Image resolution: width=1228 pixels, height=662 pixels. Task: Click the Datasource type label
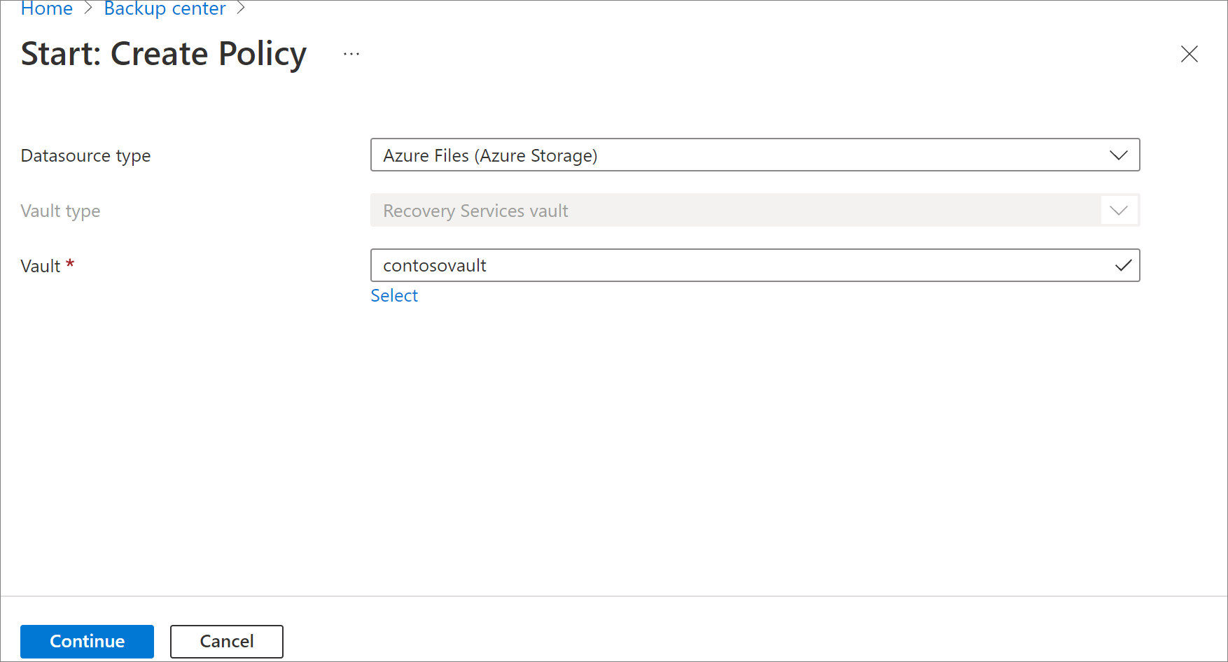(x=86, y=155)
